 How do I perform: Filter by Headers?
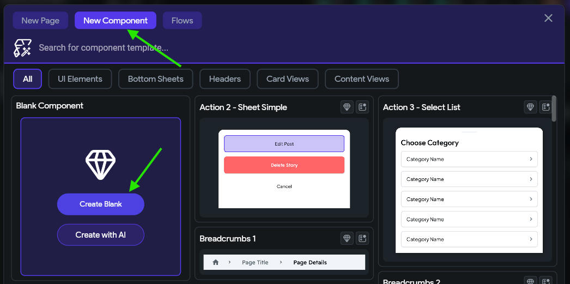point(225,79)
